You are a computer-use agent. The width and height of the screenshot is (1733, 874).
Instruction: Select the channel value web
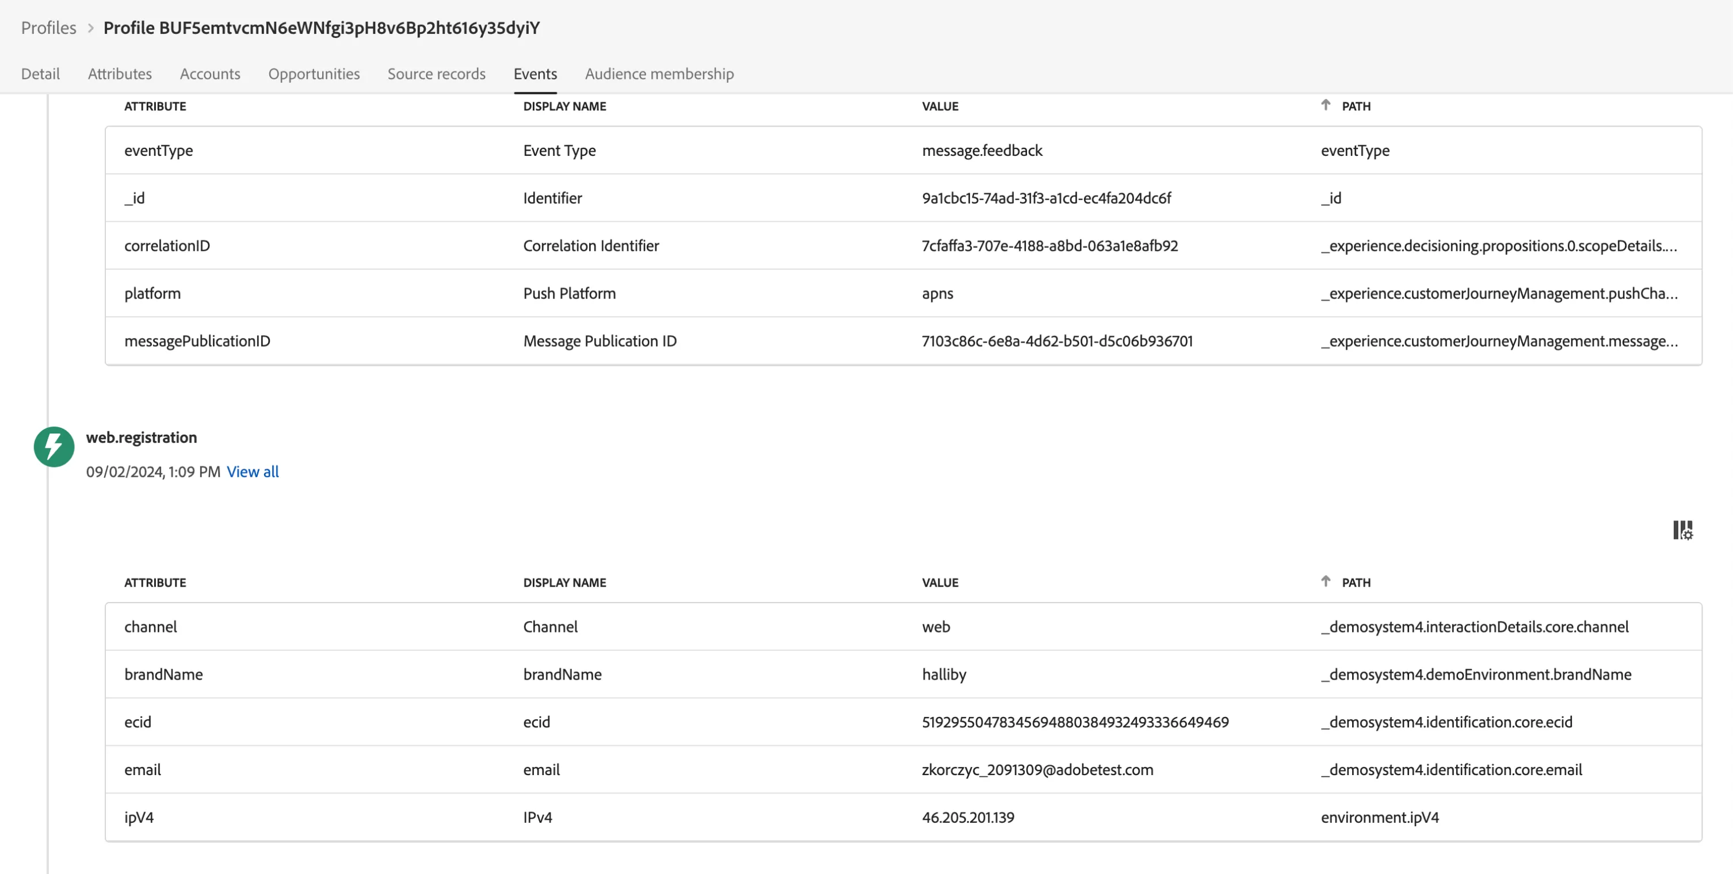click(936, 627)
